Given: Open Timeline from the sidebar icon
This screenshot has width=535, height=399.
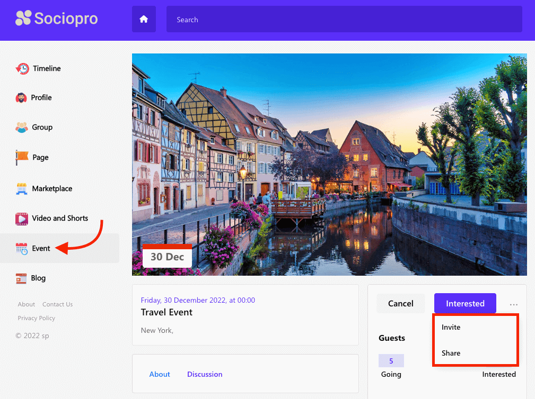Looking at the screenshot, I should coord(22,68).
